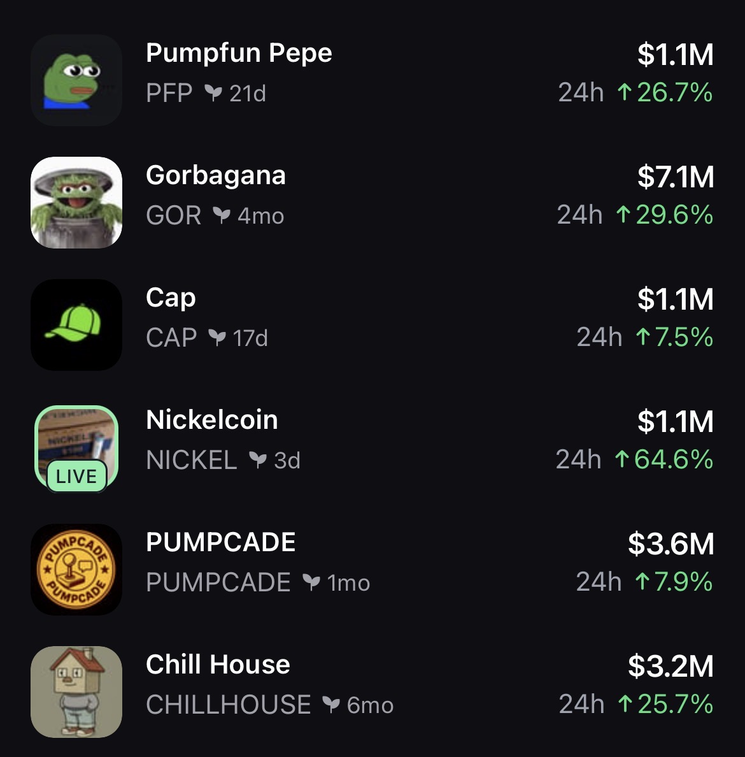Click the CHILLHOUSE ticker symbol
The height and width of the screenshot is (757, 745).
coord(228,705)
